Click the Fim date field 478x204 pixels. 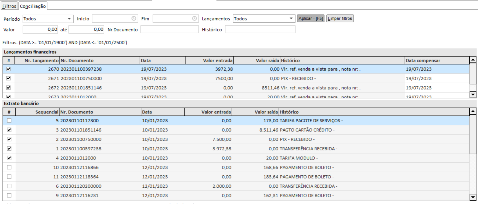coord(176,19)
